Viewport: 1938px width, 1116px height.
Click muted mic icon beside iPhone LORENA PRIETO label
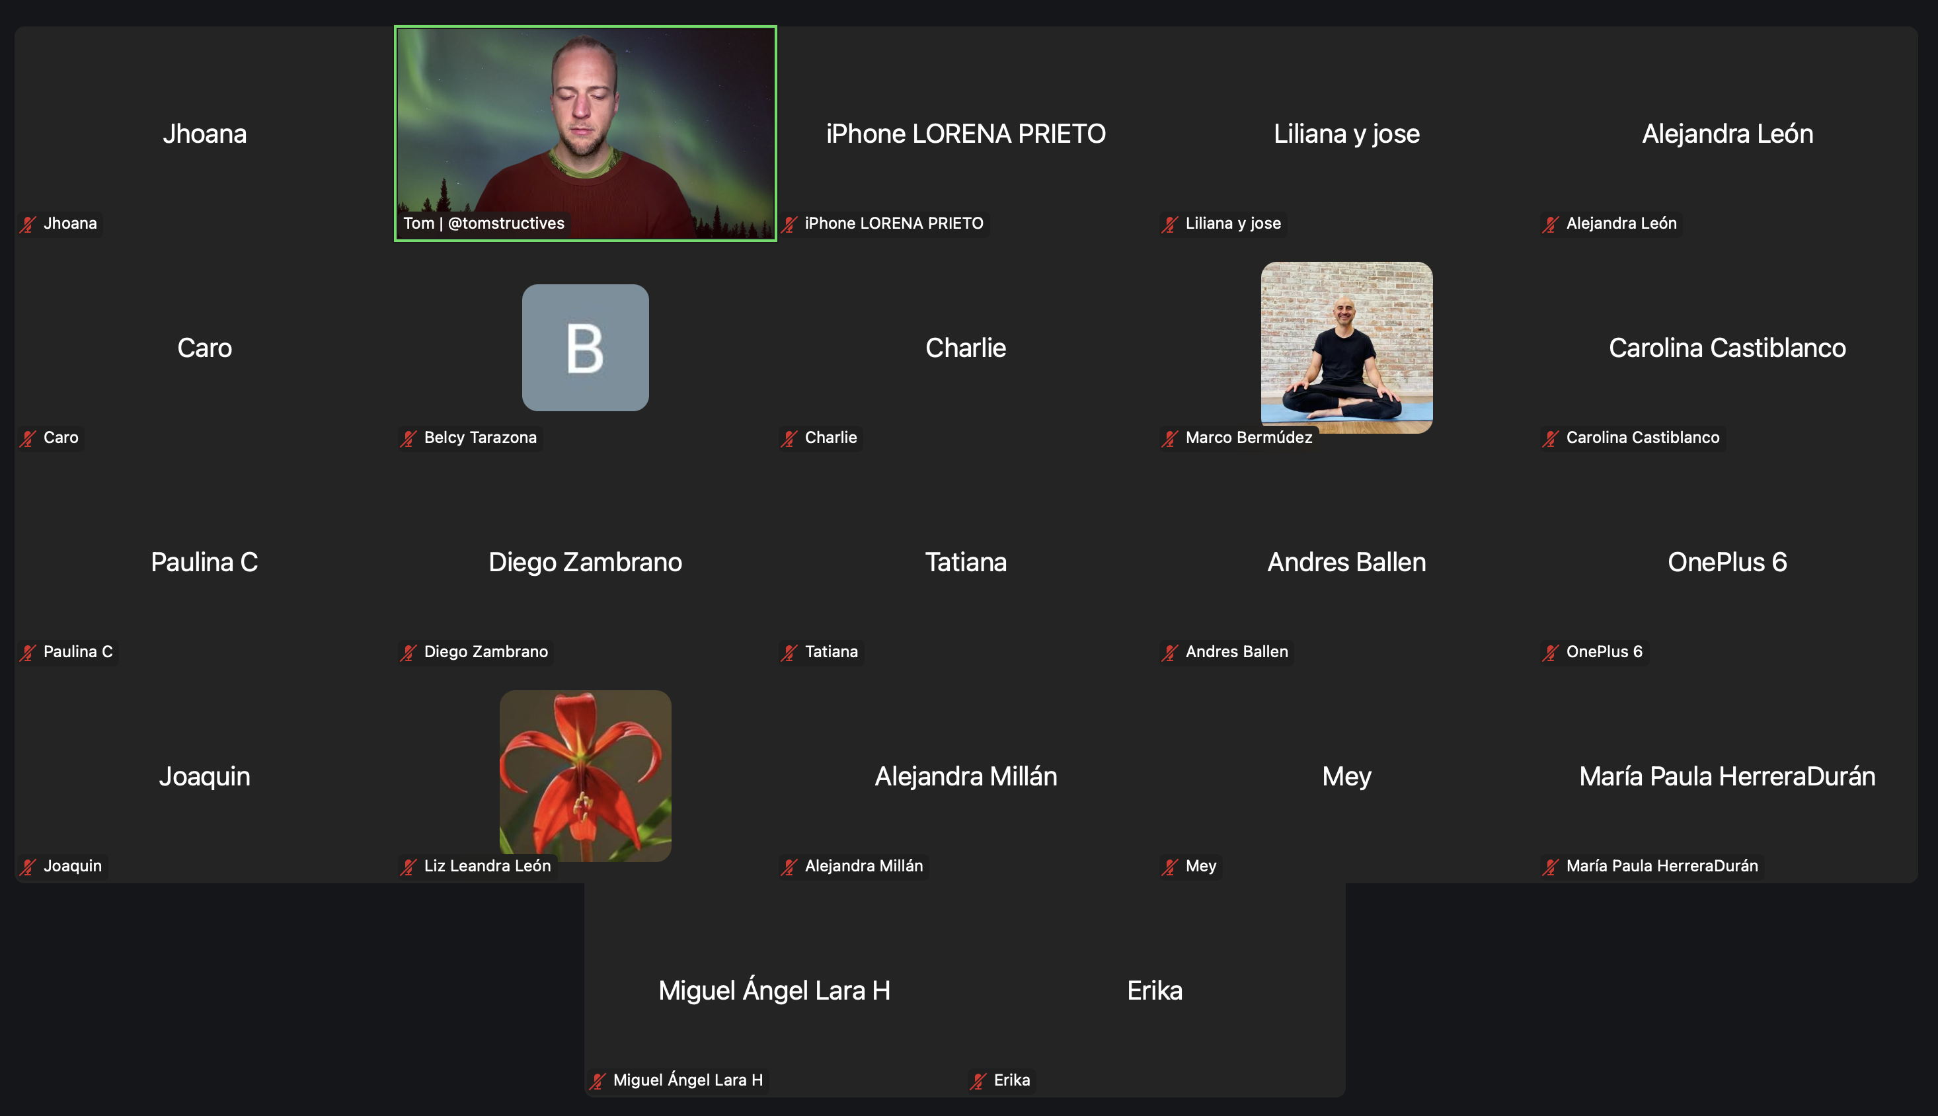coord(789,225)
